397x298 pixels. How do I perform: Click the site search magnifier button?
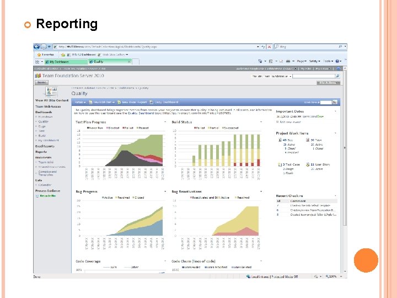337,76
